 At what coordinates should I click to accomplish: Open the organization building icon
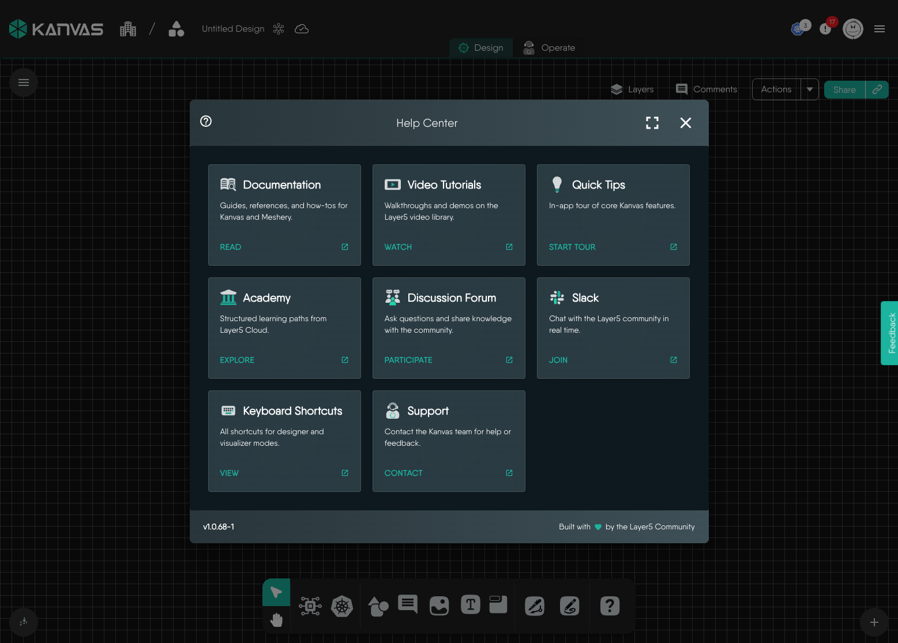[x=128, y=29]
